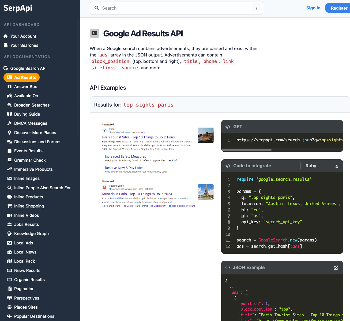
Task: Click the 'API Examples' heading
Action: pos(108,88)
